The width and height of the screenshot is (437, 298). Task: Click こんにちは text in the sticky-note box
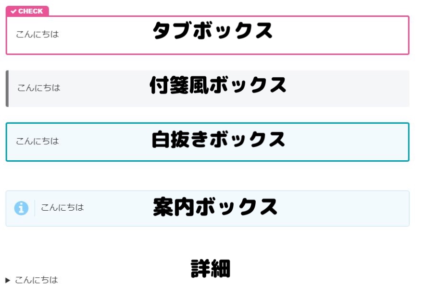click(x=39, y=88)
